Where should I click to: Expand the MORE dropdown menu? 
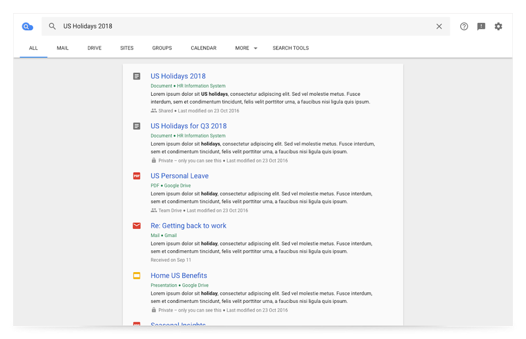pos(246,48)
